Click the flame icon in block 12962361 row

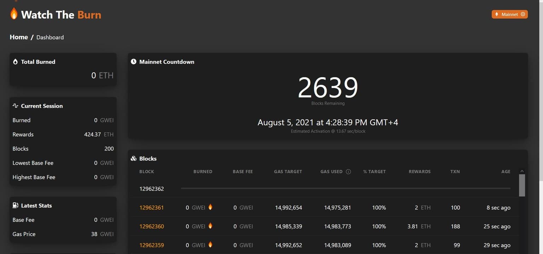pyautogui.click(x=210, y=207)
